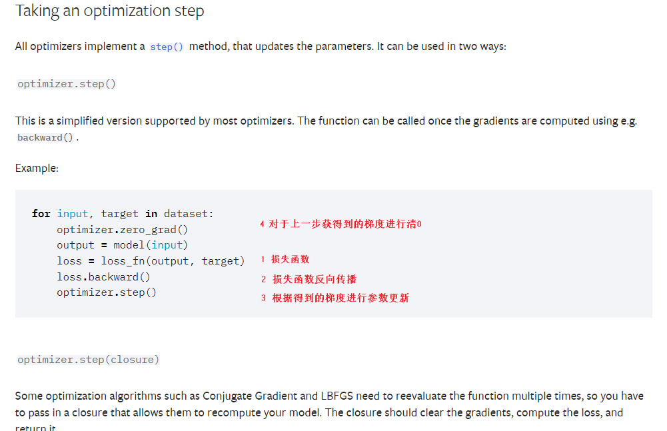The width and height of the screenshot is (667, 431).
Task: Click the red annotation numbered 4
Action: tap(340, 224)
